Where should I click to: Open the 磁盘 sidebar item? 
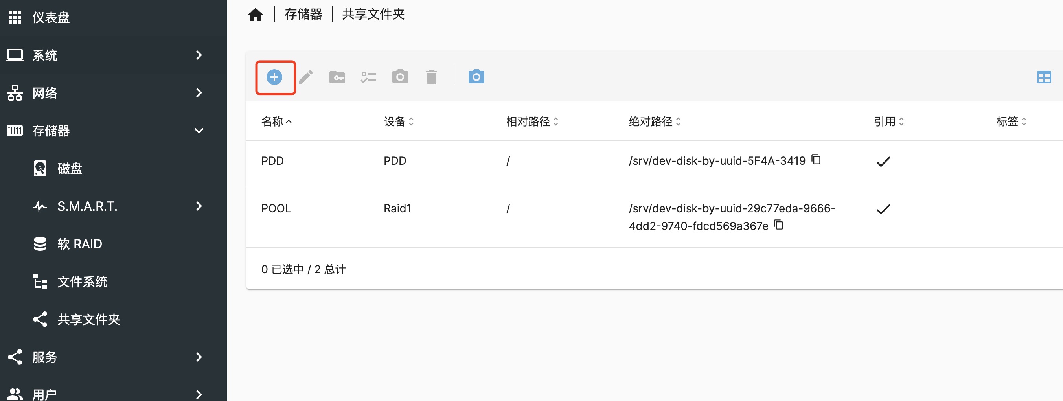pyautogui.click(x=70, y=168)
